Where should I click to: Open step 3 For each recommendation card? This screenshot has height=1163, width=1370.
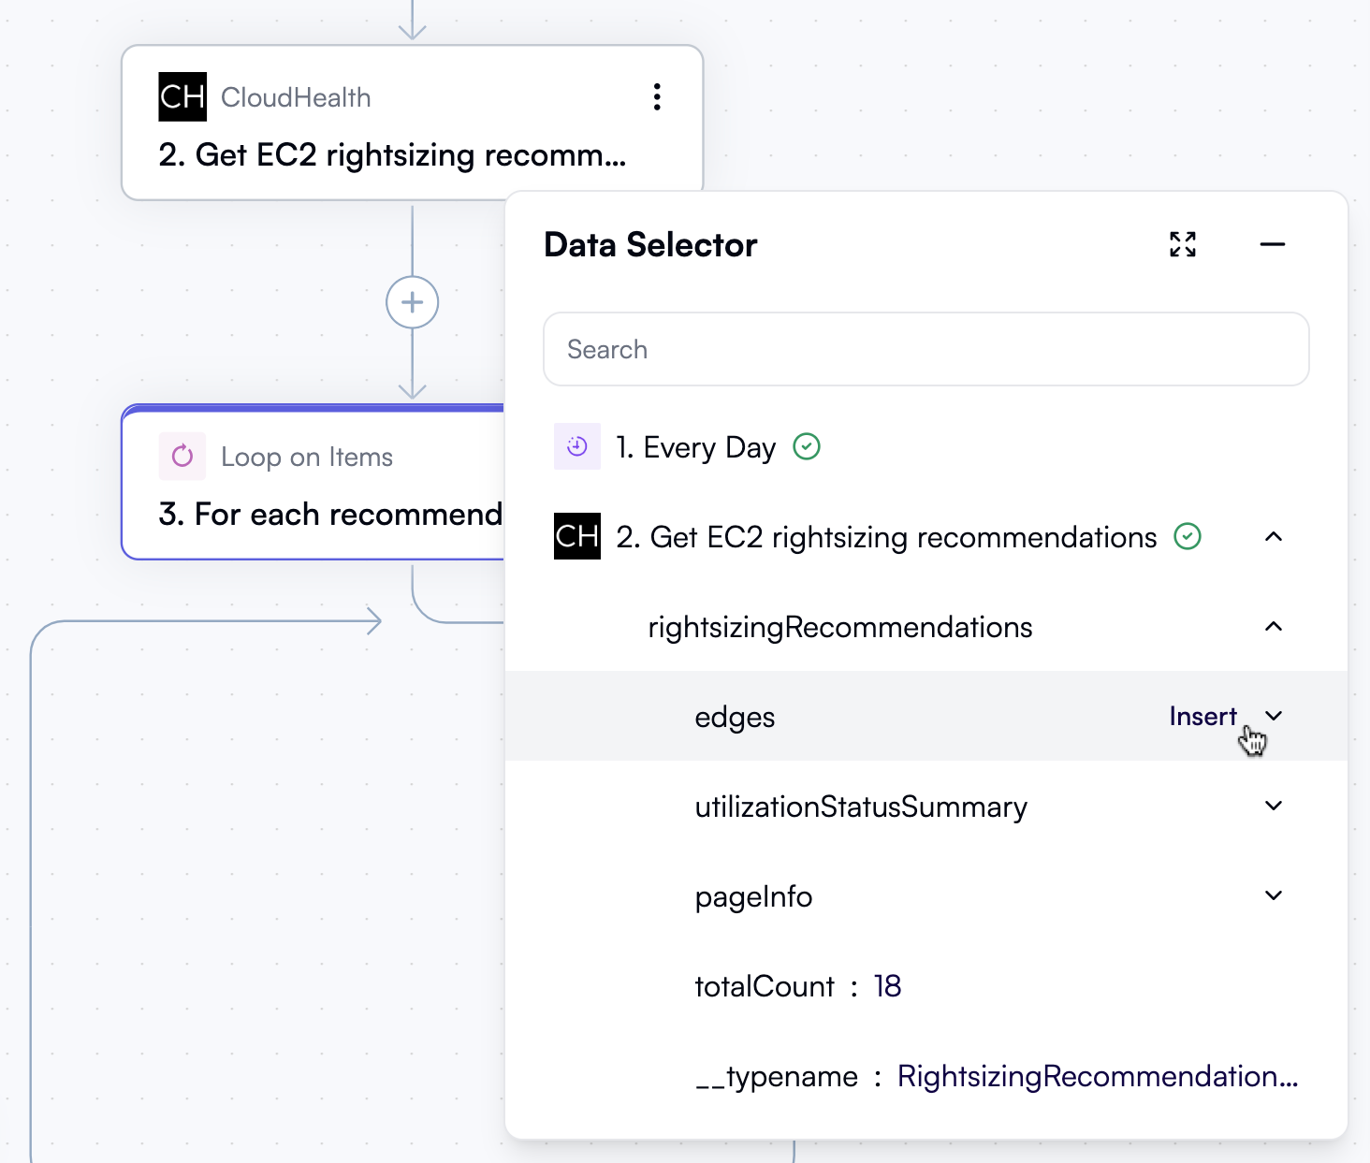click(x=313, y=483)
